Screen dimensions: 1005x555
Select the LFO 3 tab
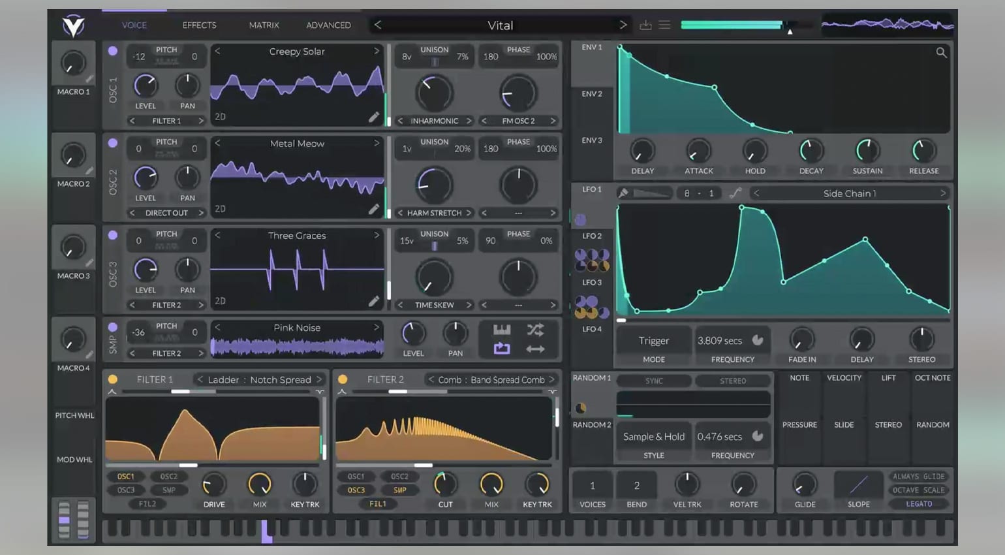(x=592, y=282)
